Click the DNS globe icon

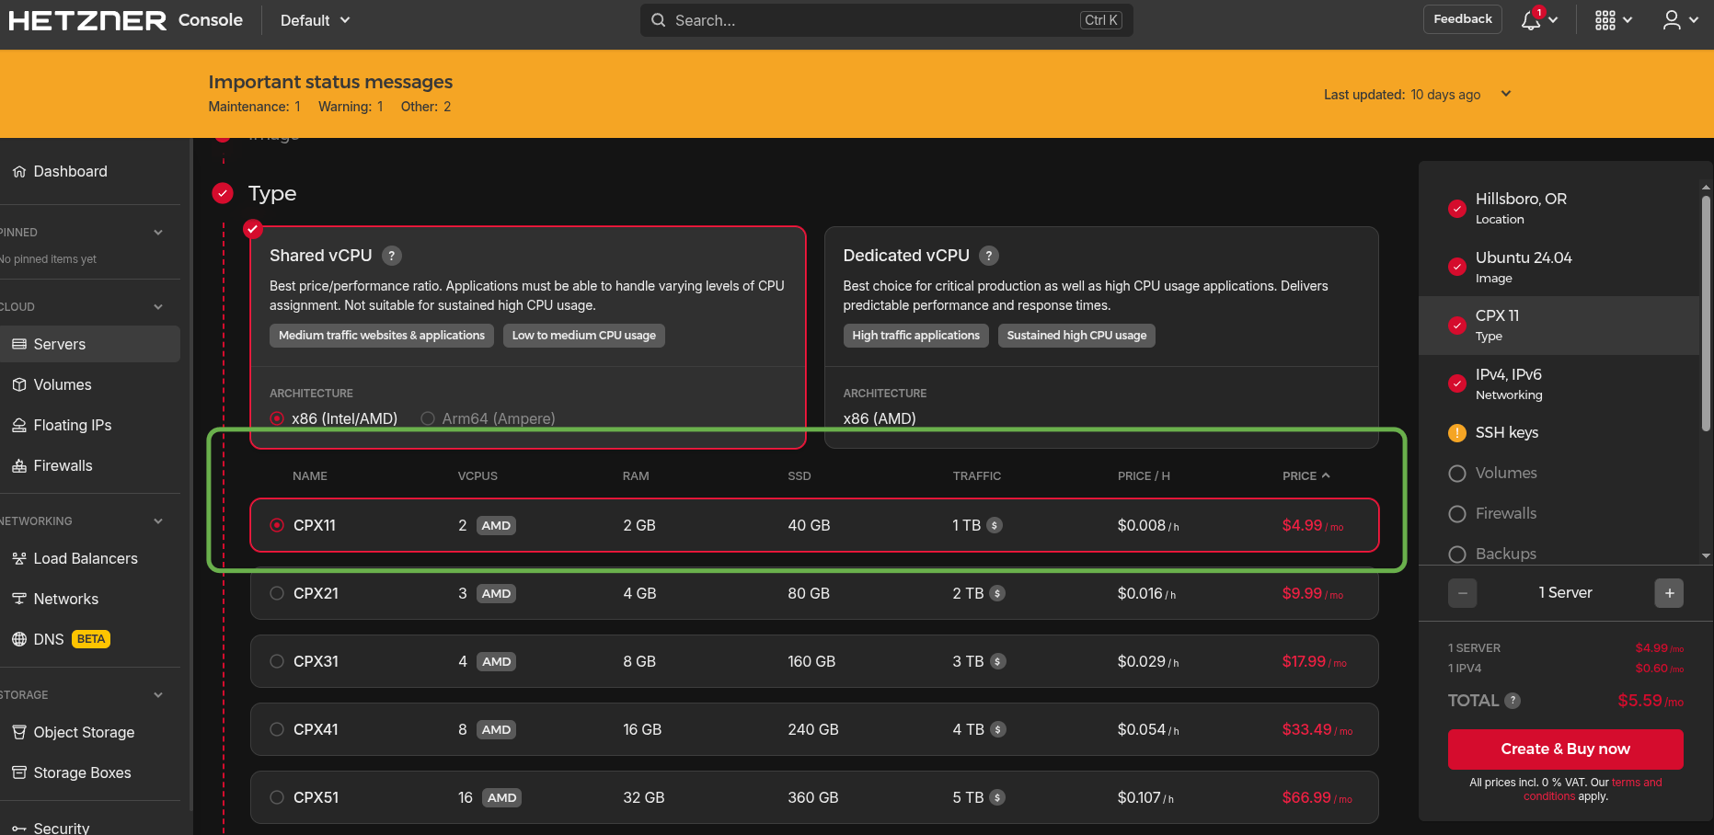[x=19, y=639]
